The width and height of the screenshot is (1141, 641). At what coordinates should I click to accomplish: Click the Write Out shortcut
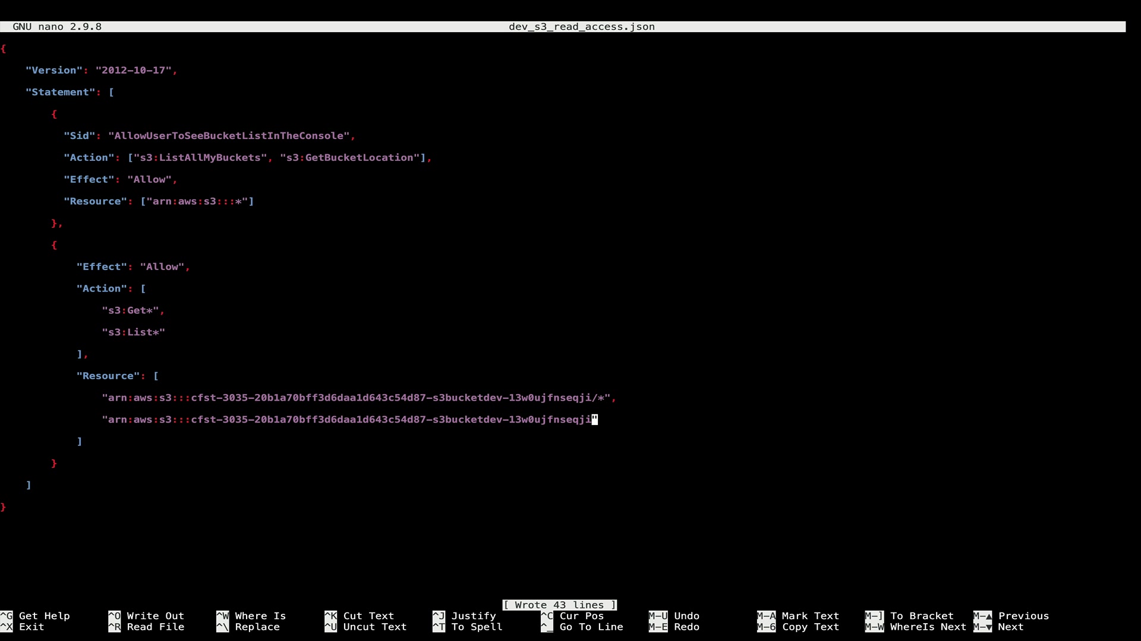(x=155, y=615)
